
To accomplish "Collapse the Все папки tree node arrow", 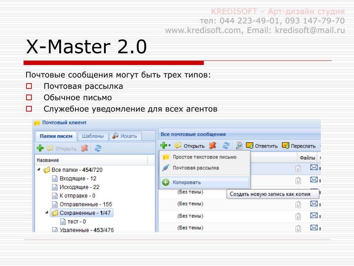I will pyautogui.click(x=39, y=169).
